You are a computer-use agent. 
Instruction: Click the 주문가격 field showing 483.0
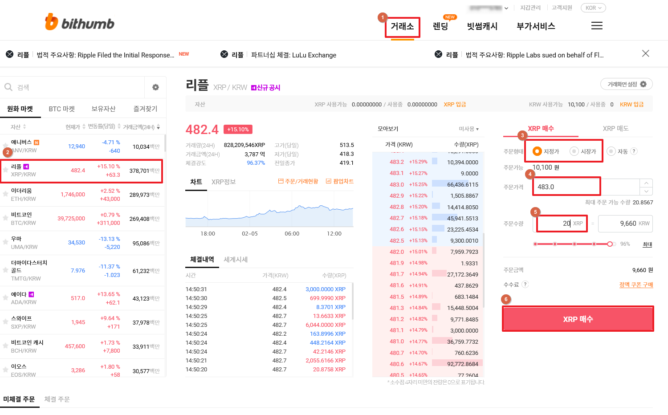pos(586,187)
